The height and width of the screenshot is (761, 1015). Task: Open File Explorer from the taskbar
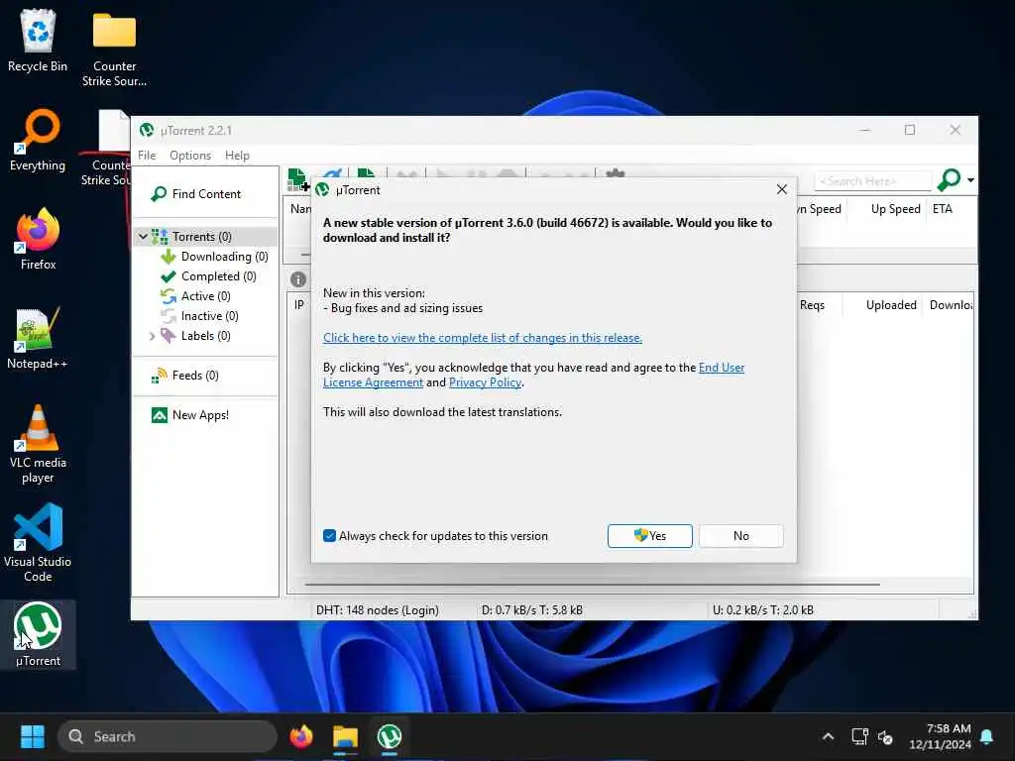coord(345,736)
